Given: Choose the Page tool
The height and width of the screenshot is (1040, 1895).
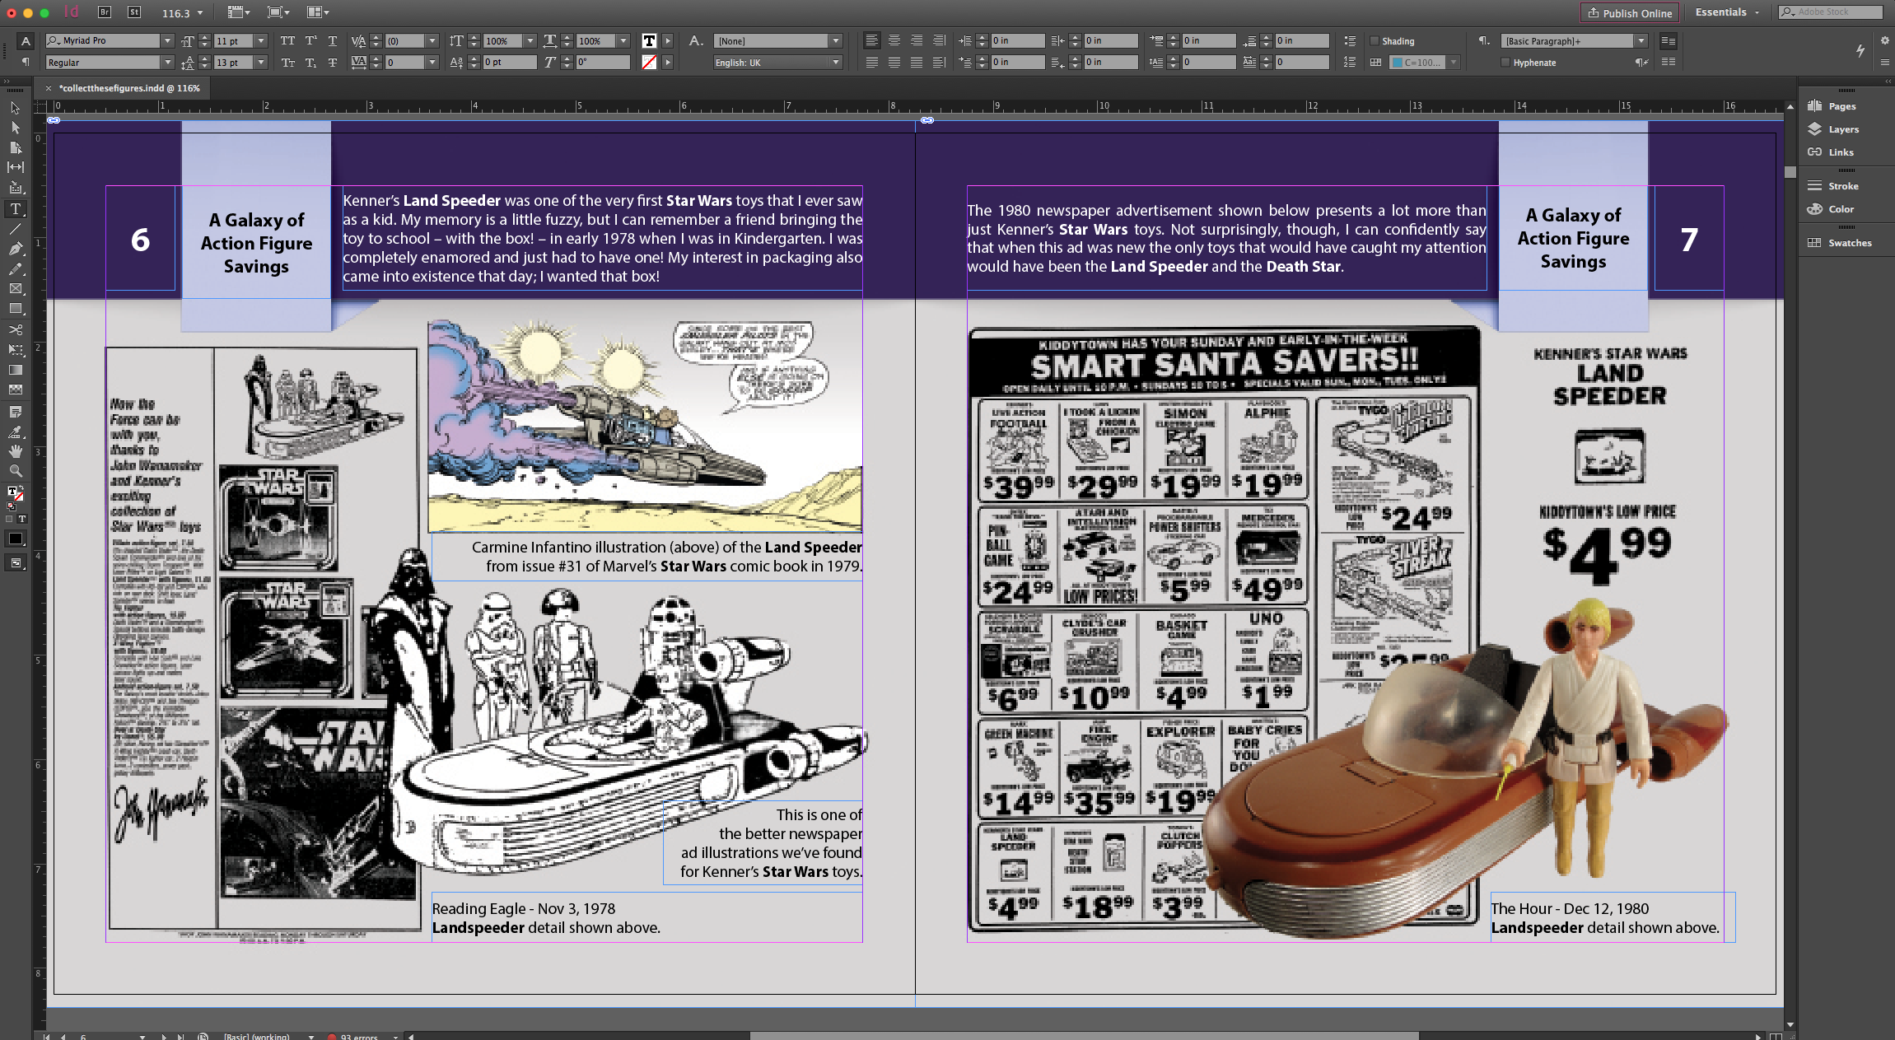Looking at the screenshot, I should click(15, 148).
